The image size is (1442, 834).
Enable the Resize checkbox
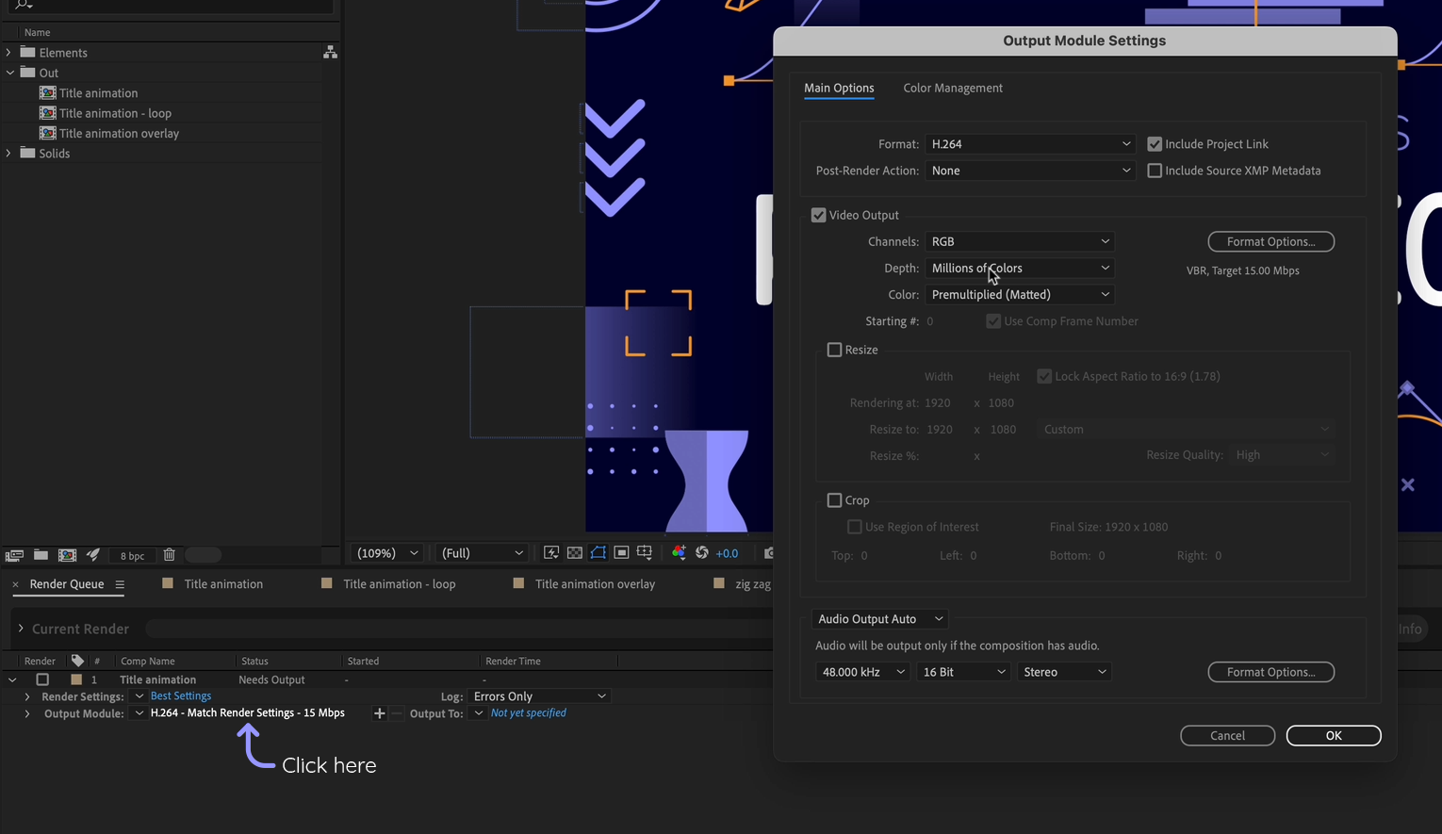tap(834, 350)
